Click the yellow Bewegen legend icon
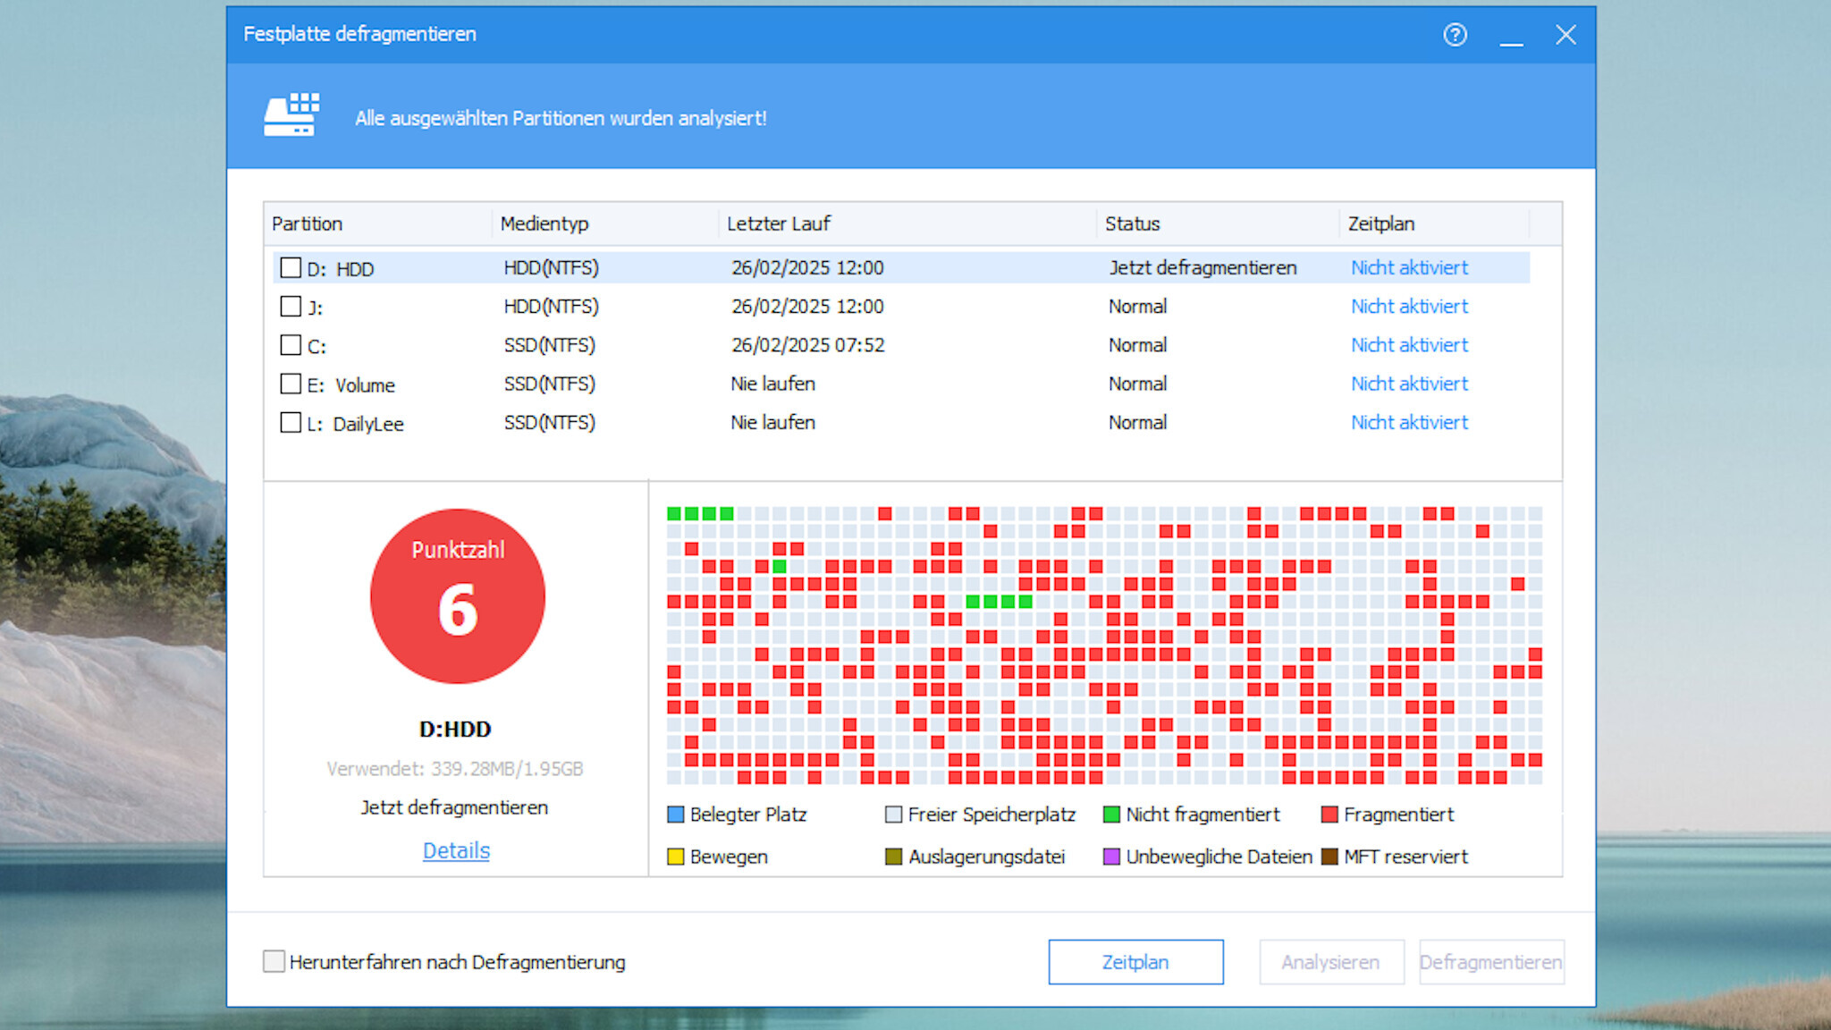Image resolution: width=1831 pixels, height=1030 pixels. click(675, 856)
